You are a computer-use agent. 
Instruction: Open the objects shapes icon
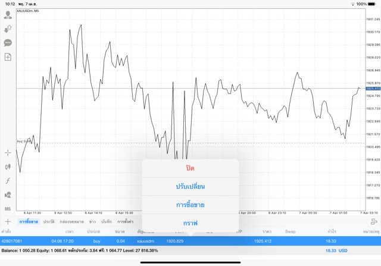tap(8, 195)
